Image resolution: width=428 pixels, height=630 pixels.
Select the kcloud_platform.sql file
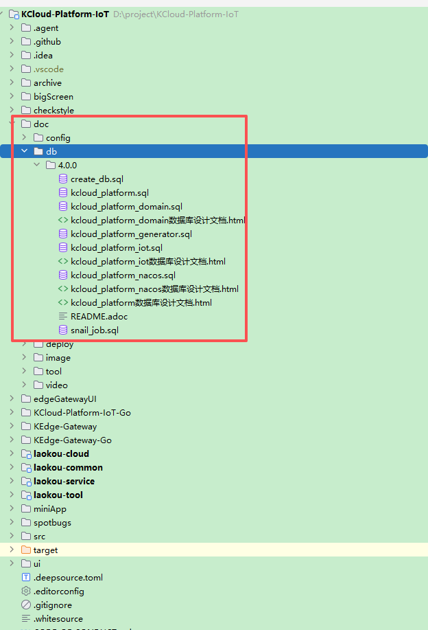click(109, 193)
